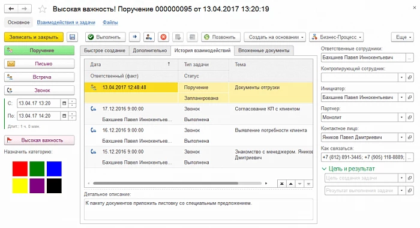Open Быстрое создание tab

104,50
